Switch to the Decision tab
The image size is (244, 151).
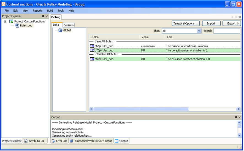69,25
